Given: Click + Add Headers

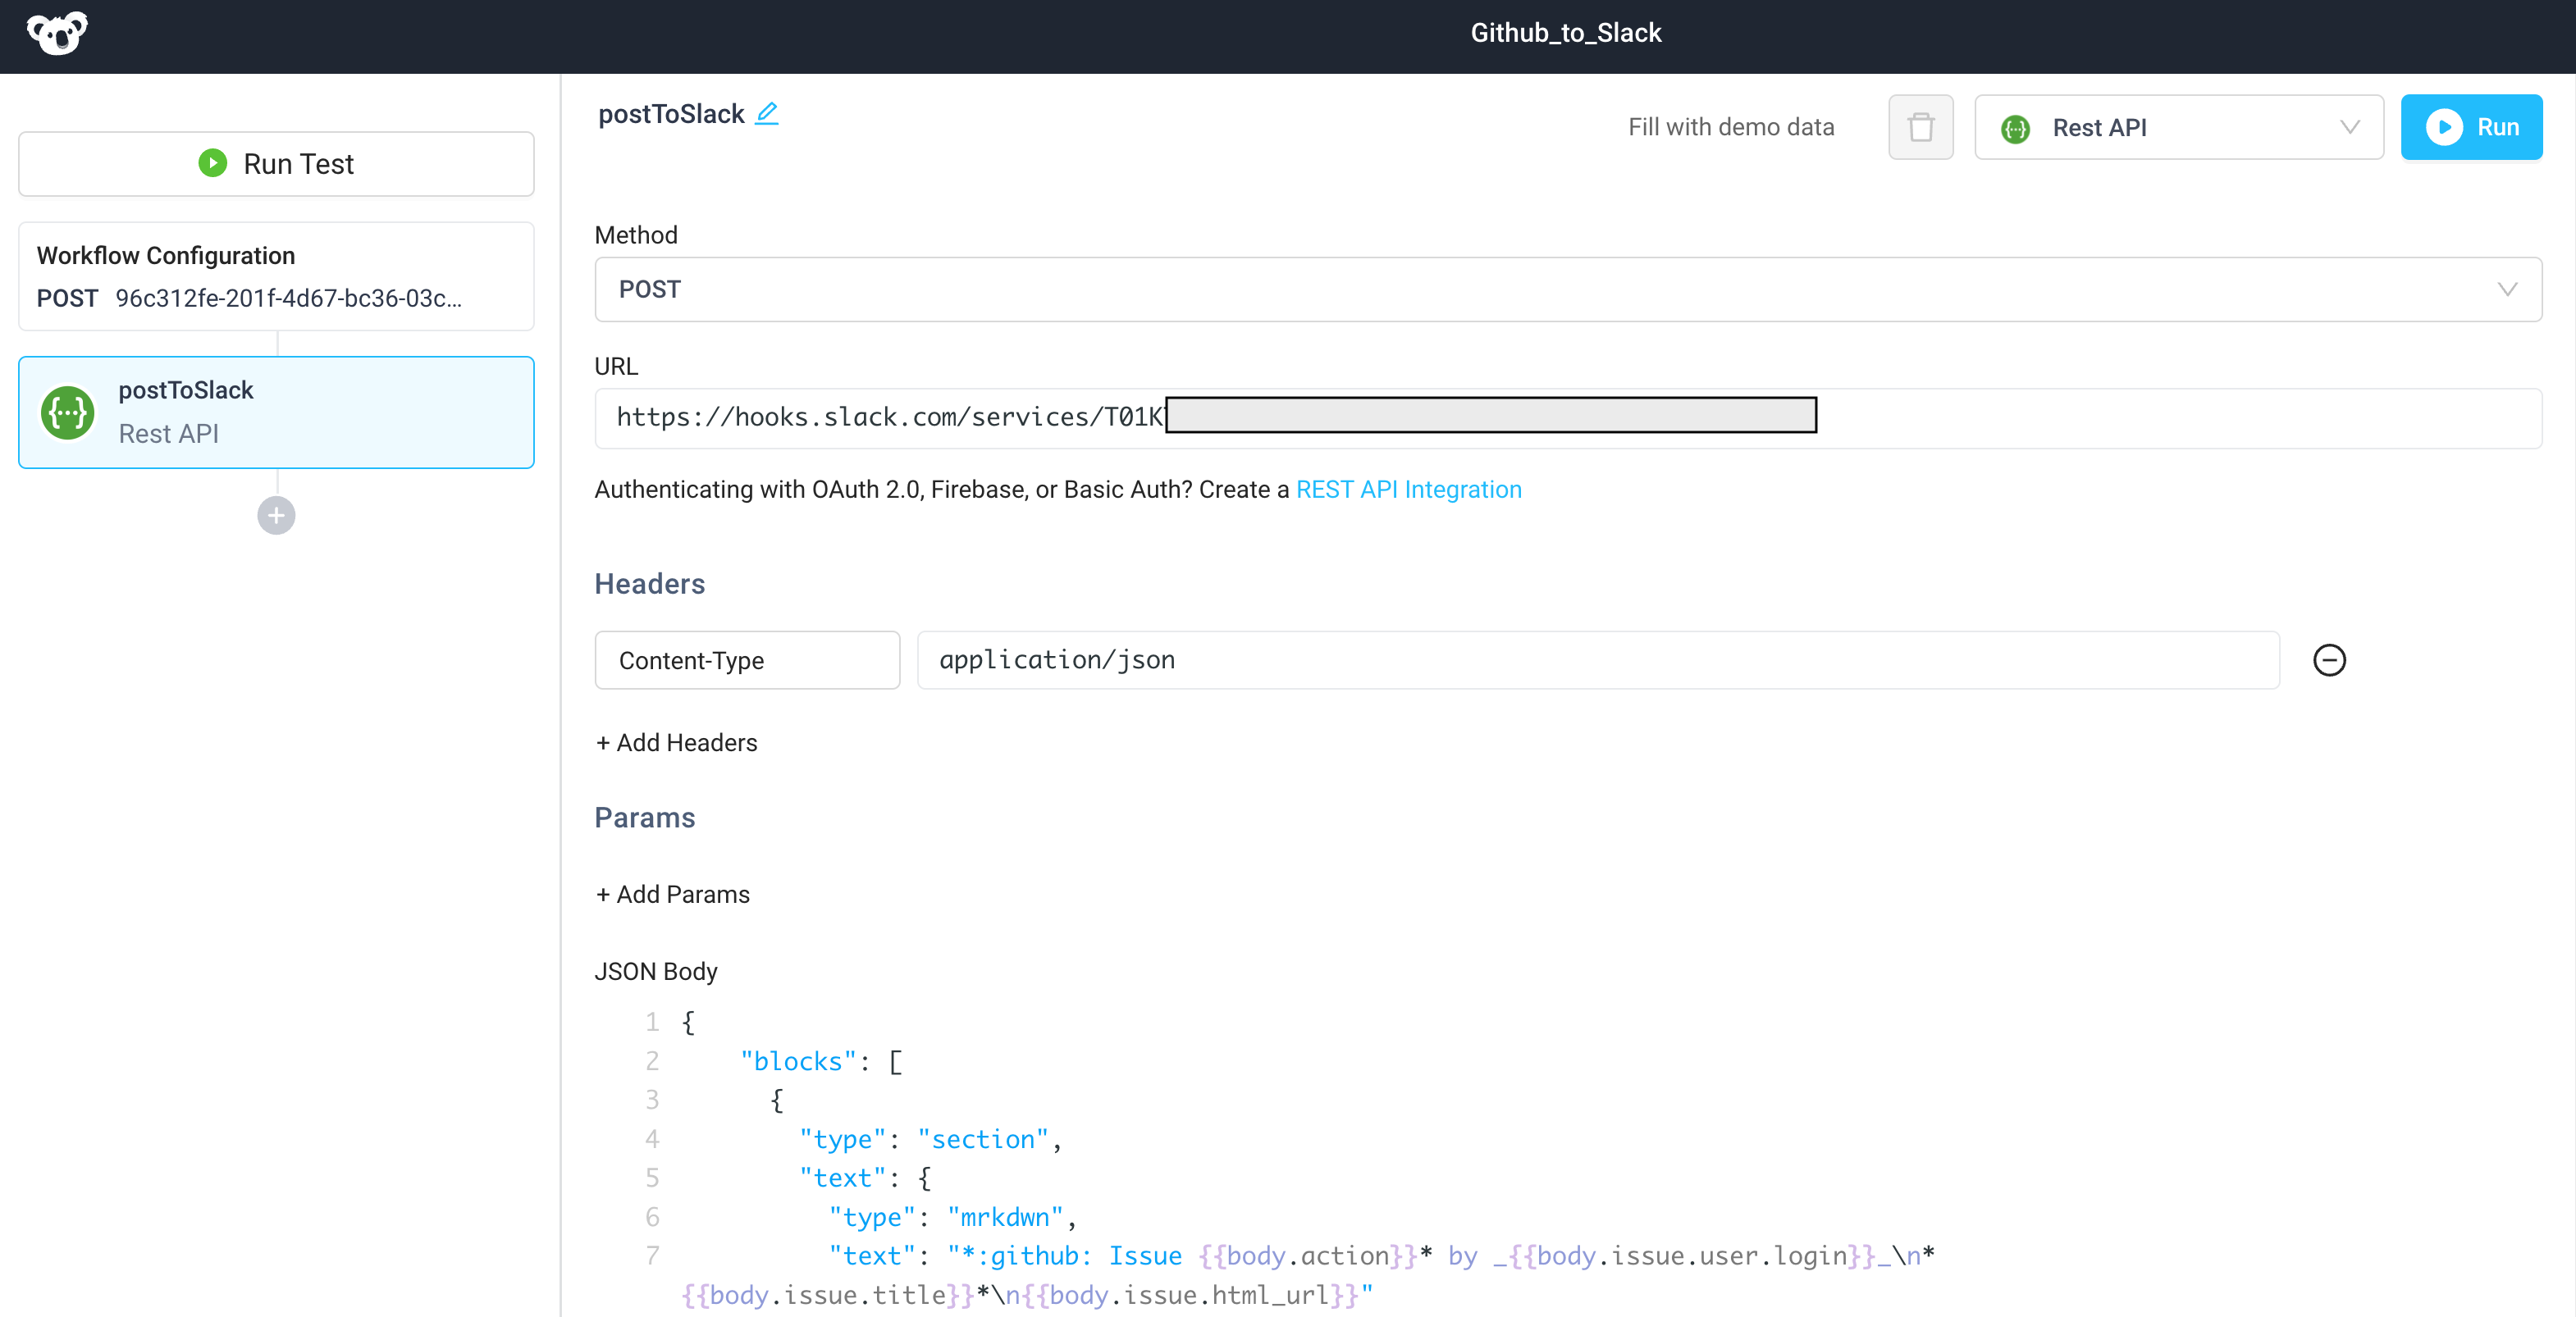Looking at the screenshot, I should coord(676,742).
